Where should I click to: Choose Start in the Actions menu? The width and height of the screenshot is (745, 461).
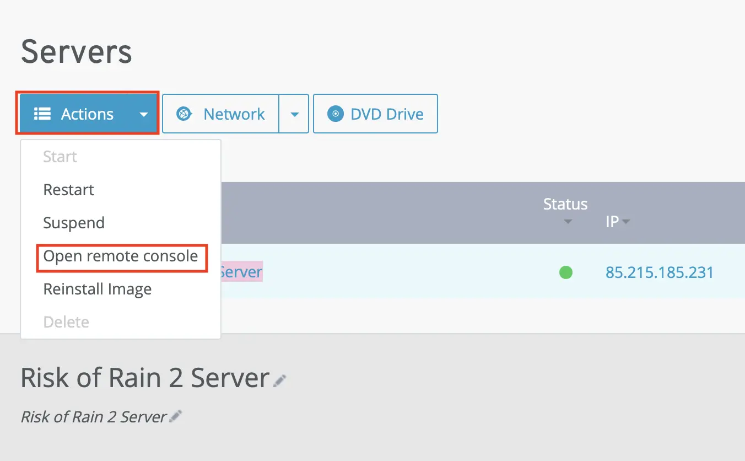pyautogui.click(x=60, y=157)
